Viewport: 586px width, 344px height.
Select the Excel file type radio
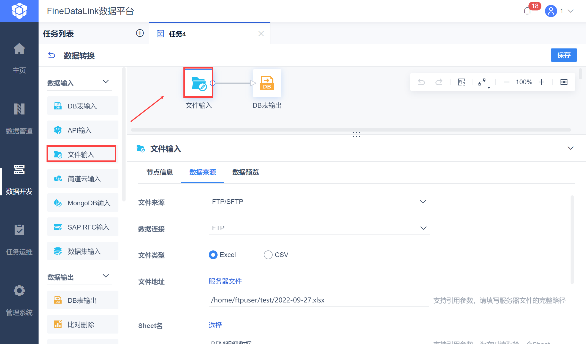[x=213, y=255]
